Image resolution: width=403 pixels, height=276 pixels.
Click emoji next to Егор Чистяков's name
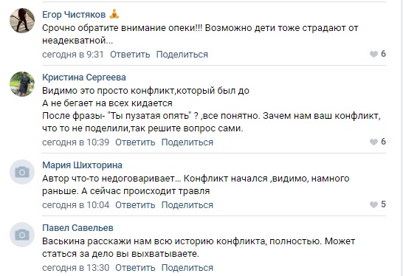[x=114, y=14]
